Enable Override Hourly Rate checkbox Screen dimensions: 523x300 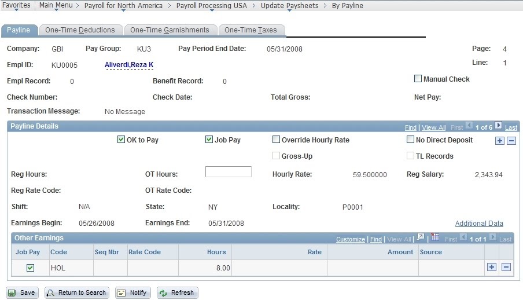276,140
